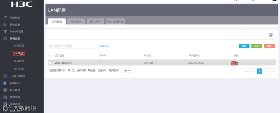The width and height of the screenshot is (280, 113).
Task: Go to last page with >> button
Action: (x=272, y=71)
